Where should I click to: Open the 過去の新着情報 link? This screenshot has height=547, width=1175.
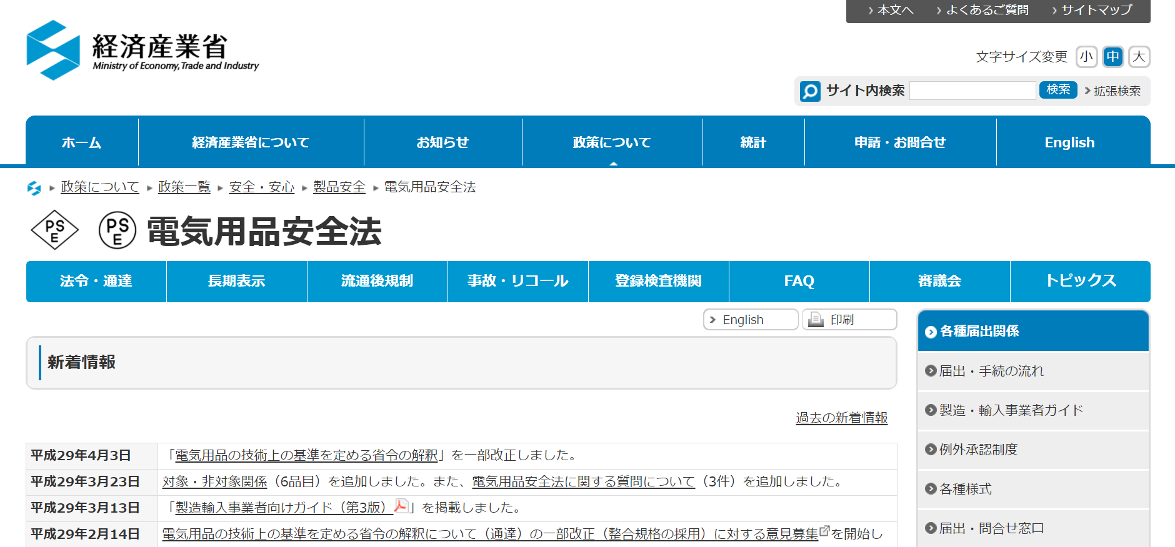[x=841, y=418]
